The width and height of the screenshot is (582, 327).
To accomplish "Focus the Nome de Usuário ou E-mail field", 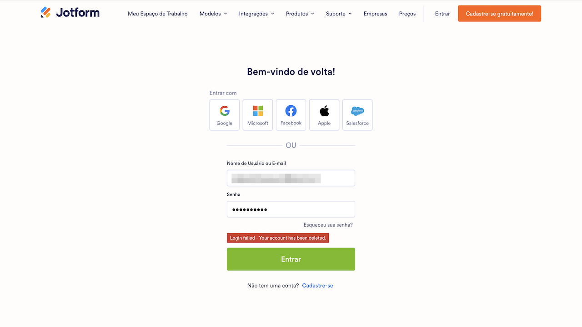I will click(x=291, y=178).
